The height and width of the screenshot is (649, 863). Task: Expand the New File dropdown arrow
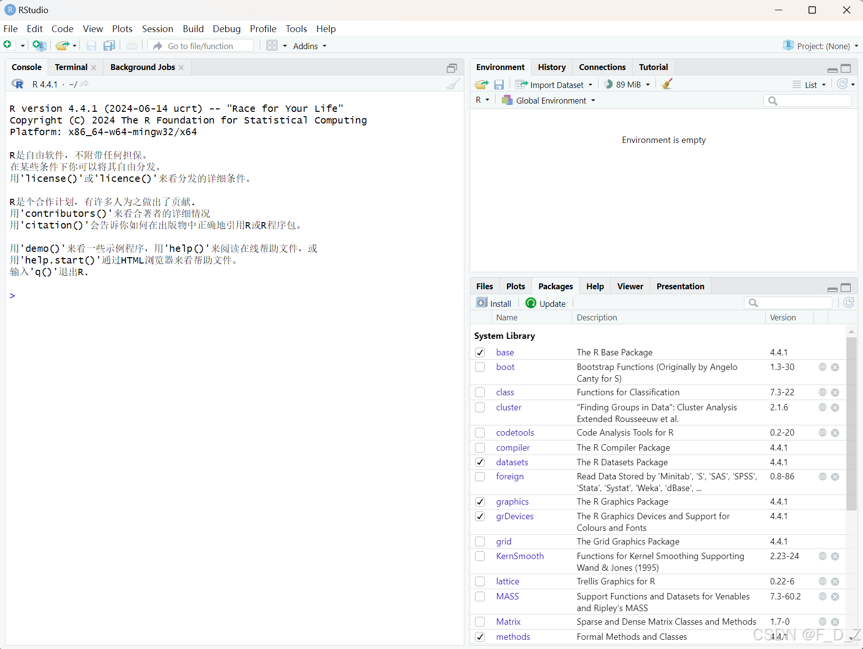[x=22, y=46]
